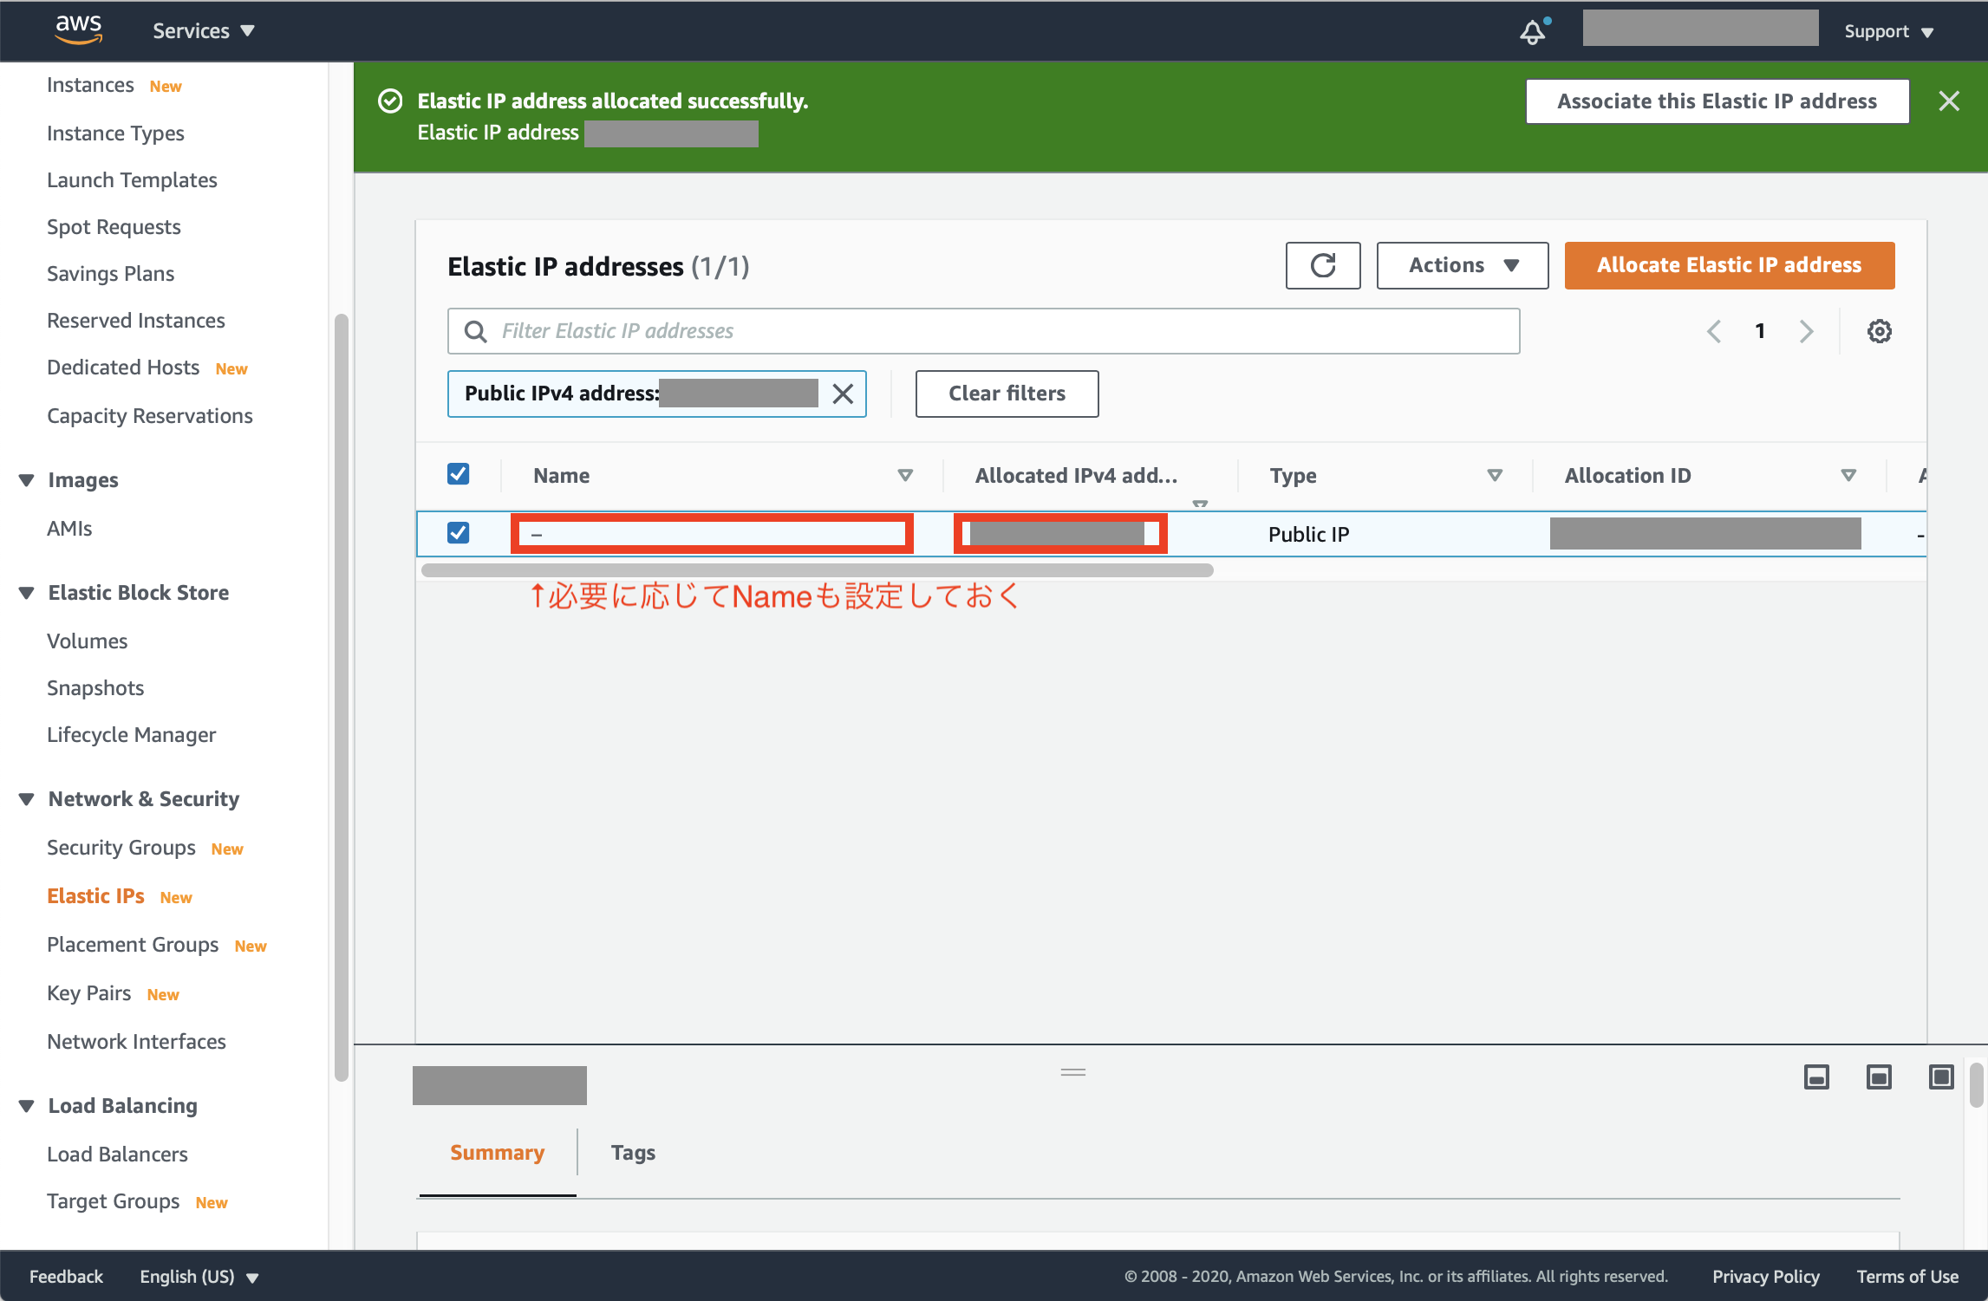Switch to the Summary tab
The image size is (1988, 1301).
pyautogui.click(x=497, y=1153)
